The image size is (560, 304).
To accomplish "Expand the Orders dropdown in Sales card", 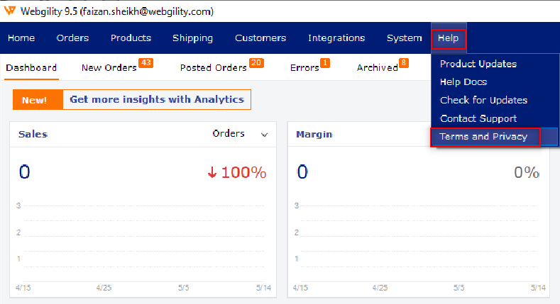I will (x=240, y=134).
